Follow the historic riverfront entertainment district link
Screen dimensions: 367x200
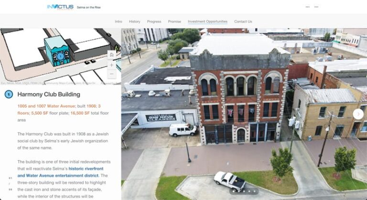point(60,172)
